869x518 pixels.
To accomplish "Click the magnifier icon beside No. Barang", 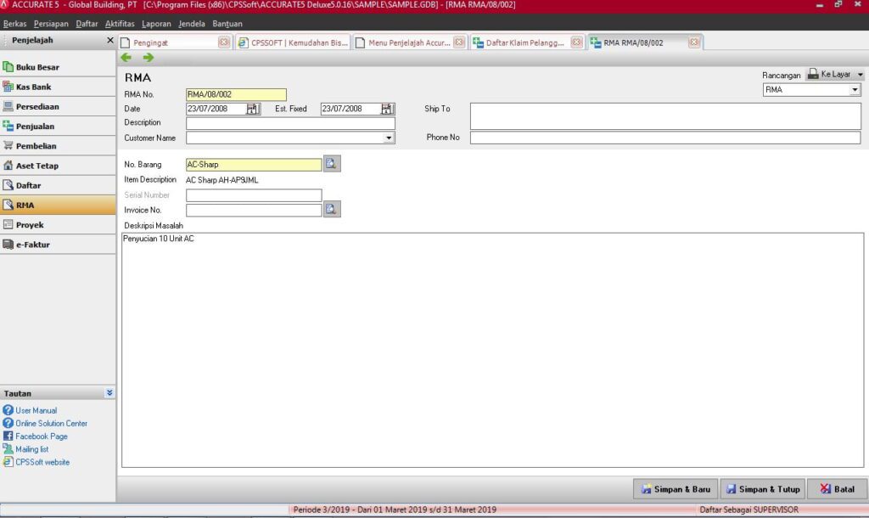I will coord(330,162).
